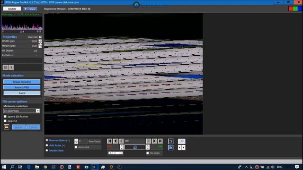This screenshot has height=170, width=303.
Task: Click the Update button
Action: 12,8
